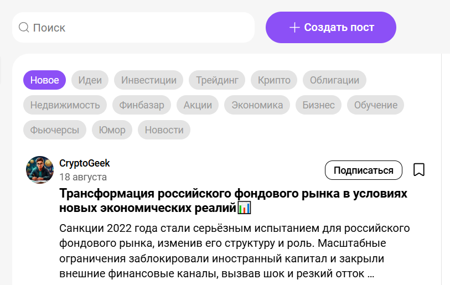450x285 pixels.
Task: Select the Трейдинг category chip
Action: (x=216, y=80)
